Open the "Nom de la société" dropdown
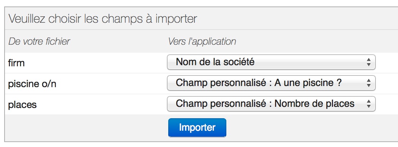The width and height of the screenshot is (398, 147). (271, 62)
